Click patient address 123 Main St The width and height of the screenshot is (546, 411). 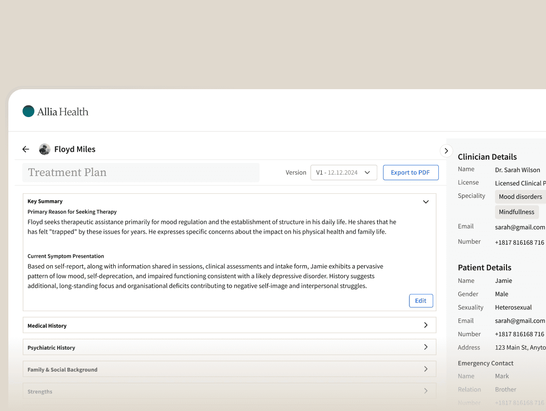[x=520, y=347]
